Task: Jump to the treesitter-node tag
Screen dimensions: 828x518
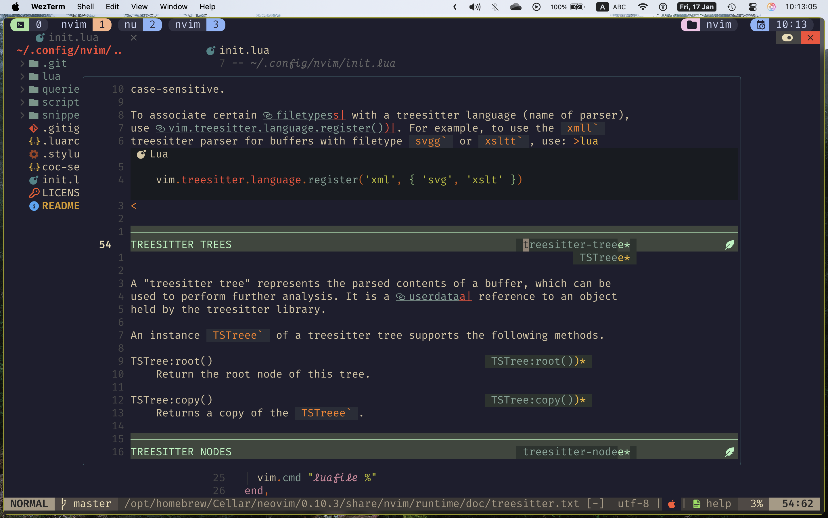Action: coord(576,452)
